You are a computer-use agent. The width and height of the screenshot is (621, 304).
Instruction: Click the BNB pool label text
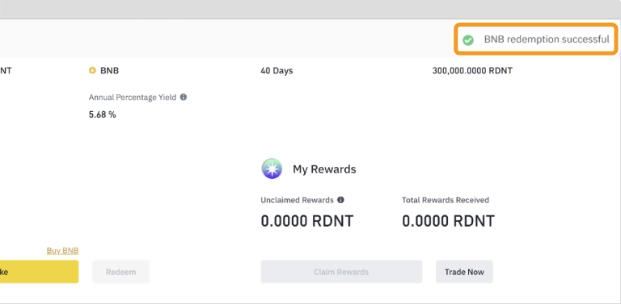(x=110, y=71)
